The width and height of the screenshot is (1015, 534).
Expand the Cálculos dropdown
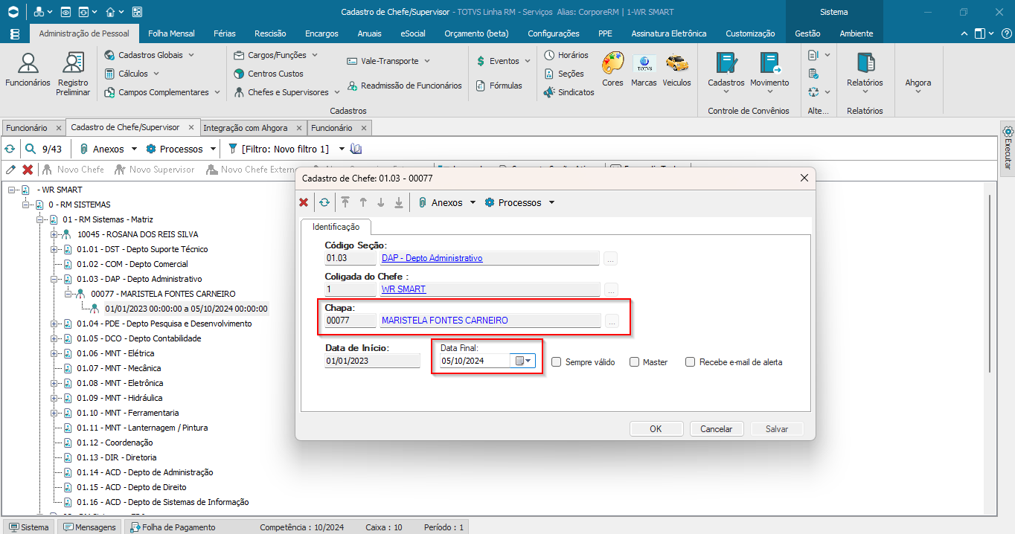click(x=156, y=74)
